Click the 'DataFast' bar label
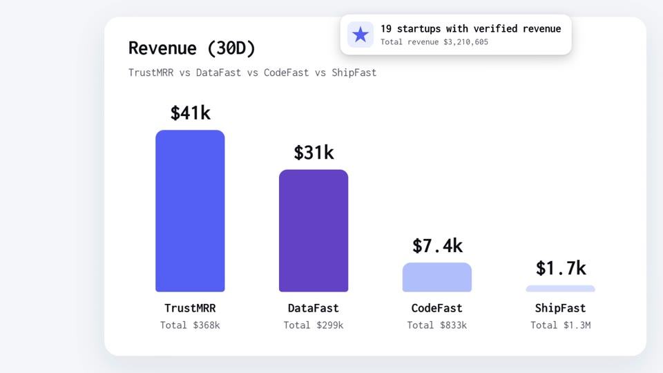 [314, 308]
